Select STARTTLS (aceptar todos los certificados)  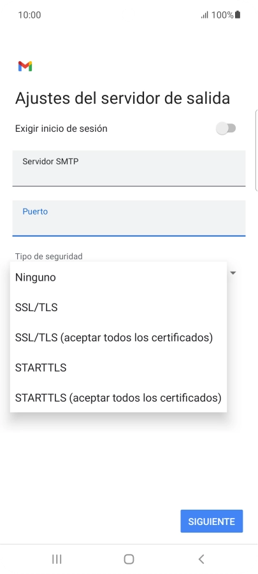[x=118, y=397]
